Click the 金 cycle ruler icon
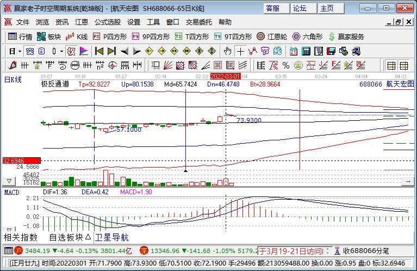417x271 pixels. pyautogui.click(x=37, y=65)
